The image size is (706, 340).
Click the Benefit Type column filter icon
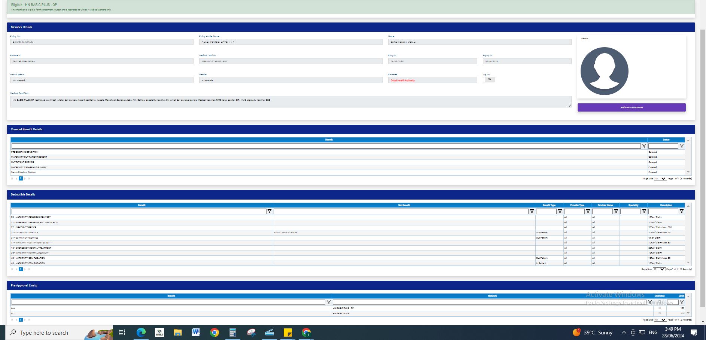point(560,212)
